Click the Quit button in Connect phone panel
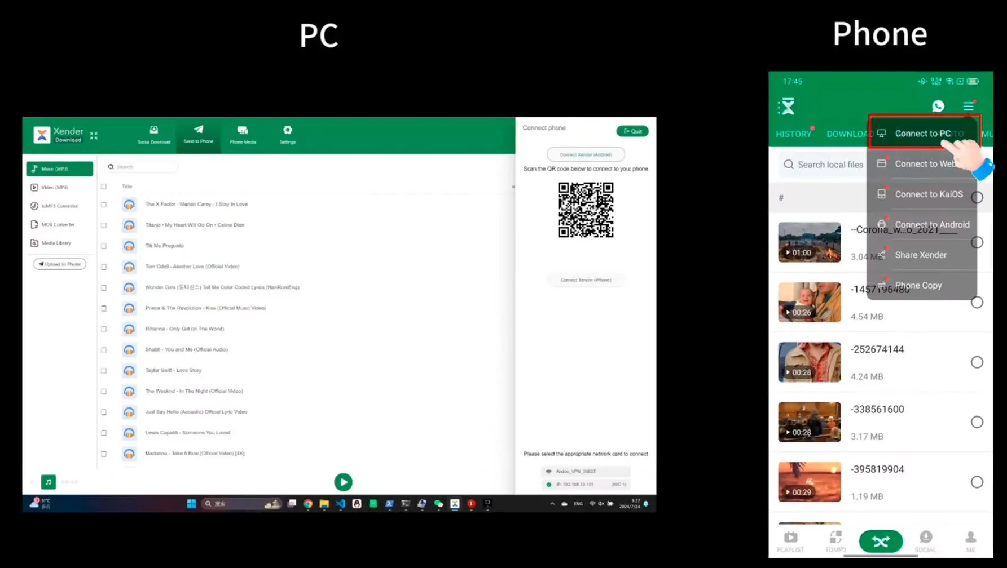The height and width of the screenshot is (568, 1007). (x=632, y=131)
